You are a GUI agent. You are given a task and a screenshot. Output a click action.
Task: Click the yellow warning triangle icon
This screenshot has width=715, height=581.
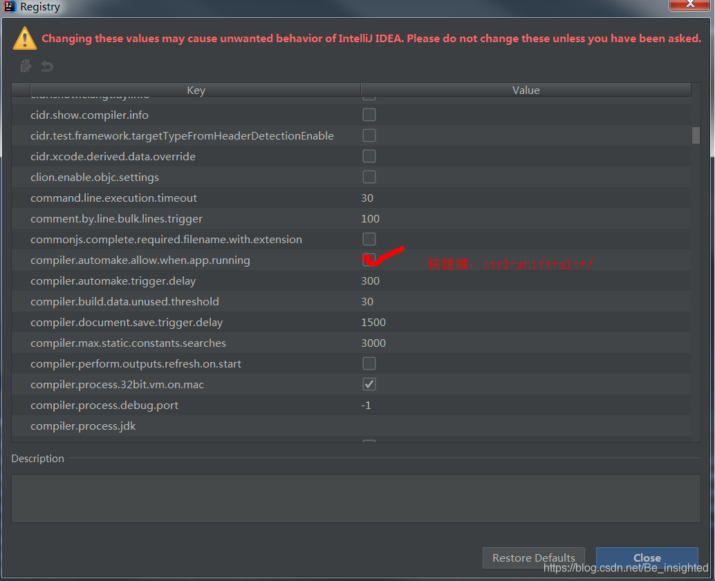coord(25,38)
